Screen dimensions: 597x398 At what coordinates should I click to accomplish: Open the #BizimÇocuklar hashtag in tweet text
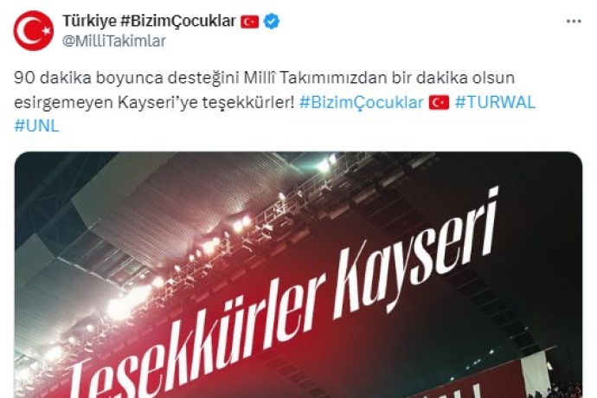[x=362, y=102]
